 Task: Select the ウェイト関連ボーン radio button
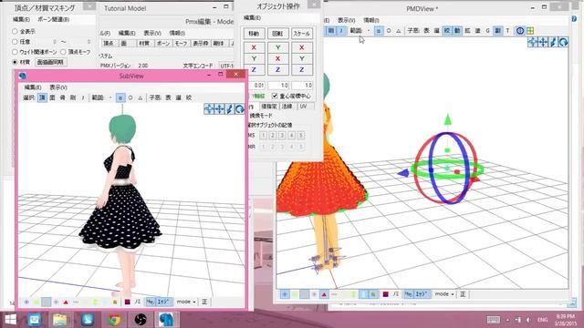[15, 52]
